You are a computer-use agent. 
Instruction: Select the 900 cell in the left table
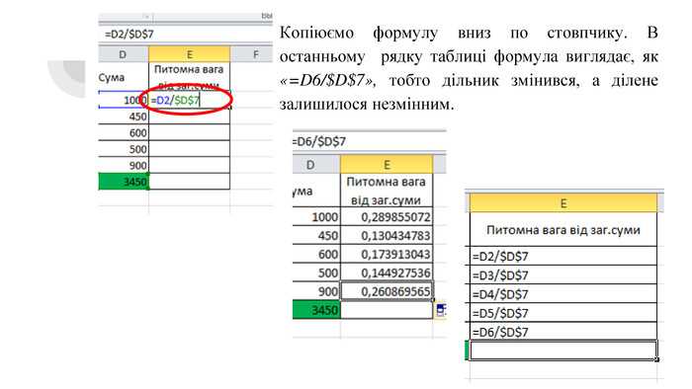(x=124, y=165)
